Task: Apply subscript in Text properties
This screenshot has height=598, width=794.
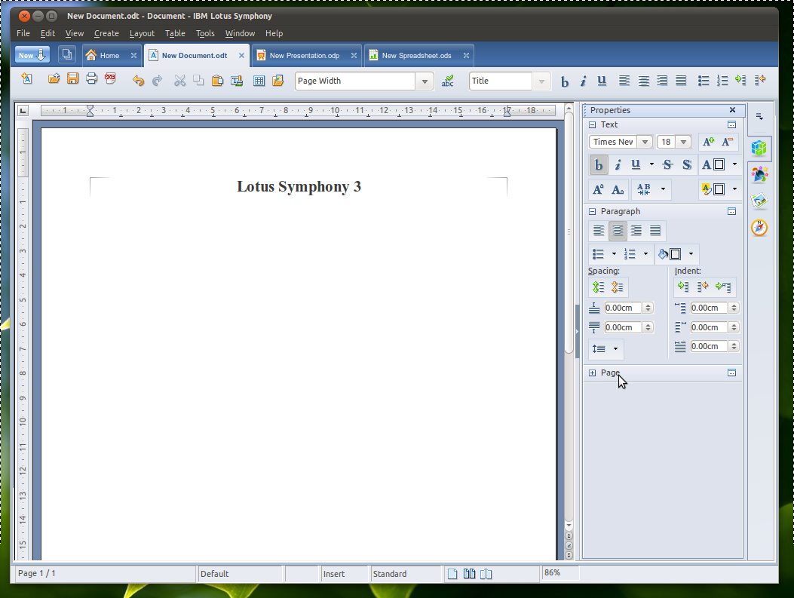Action: pyautogui.click(x=618, y=189)
